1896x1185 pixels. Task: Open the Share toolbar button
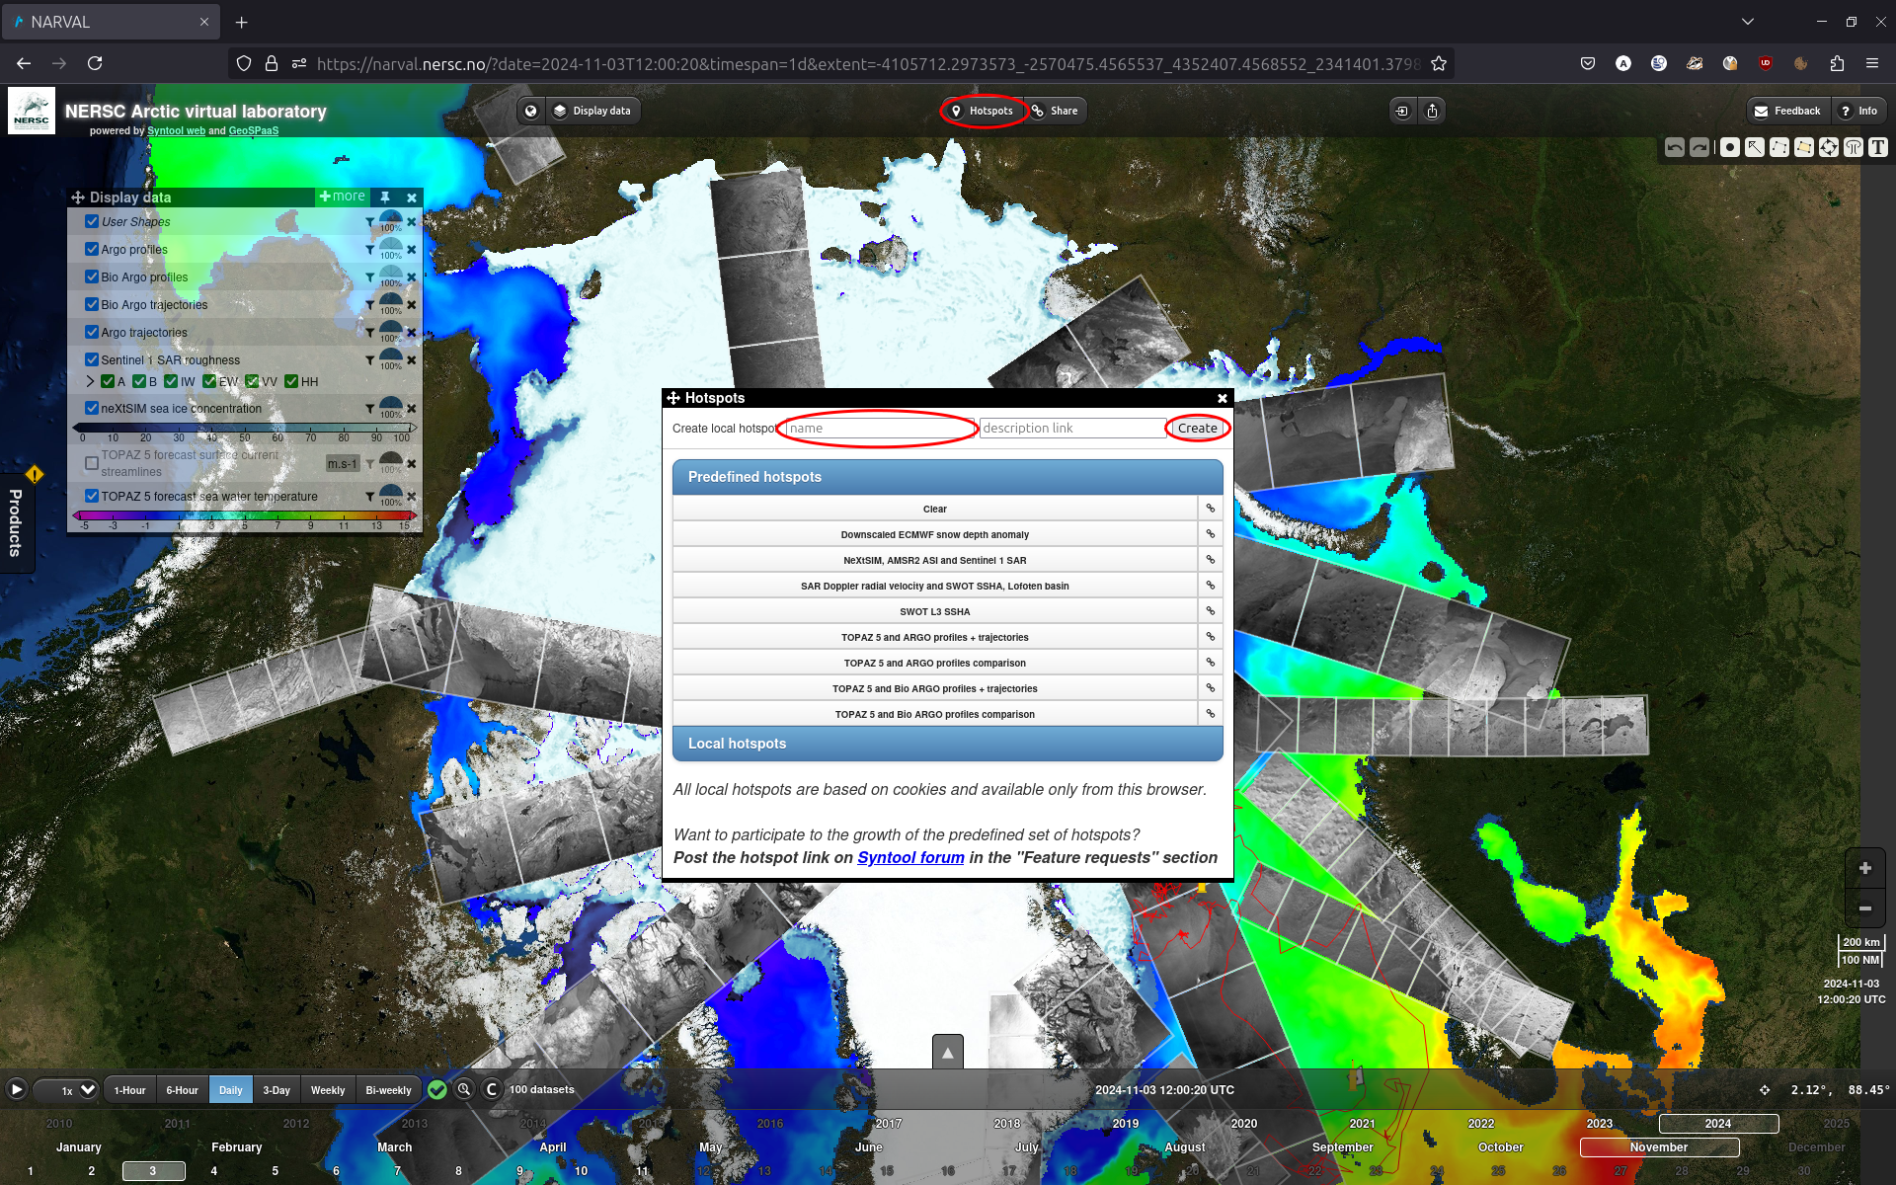[x=1055, y=111]
